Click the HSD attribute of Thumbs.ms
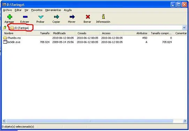Viewport: 189px width, 131px height. point(145,38)
